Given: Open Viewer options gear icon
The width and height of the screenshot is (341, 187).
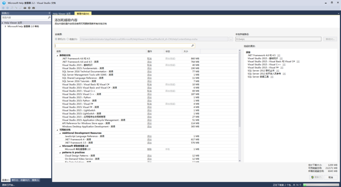Looking at the screenshot, I should [x=29, y=8].
